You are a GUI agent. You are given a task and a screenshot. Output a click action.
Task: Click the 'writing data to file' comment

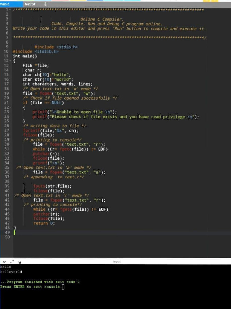click(55, 126)
